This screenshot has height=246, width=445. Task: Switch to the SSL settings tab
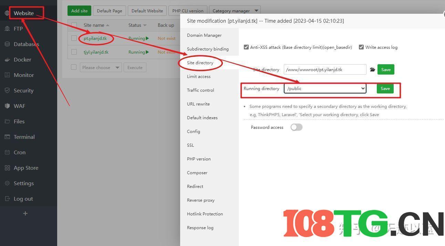point(190,145)
